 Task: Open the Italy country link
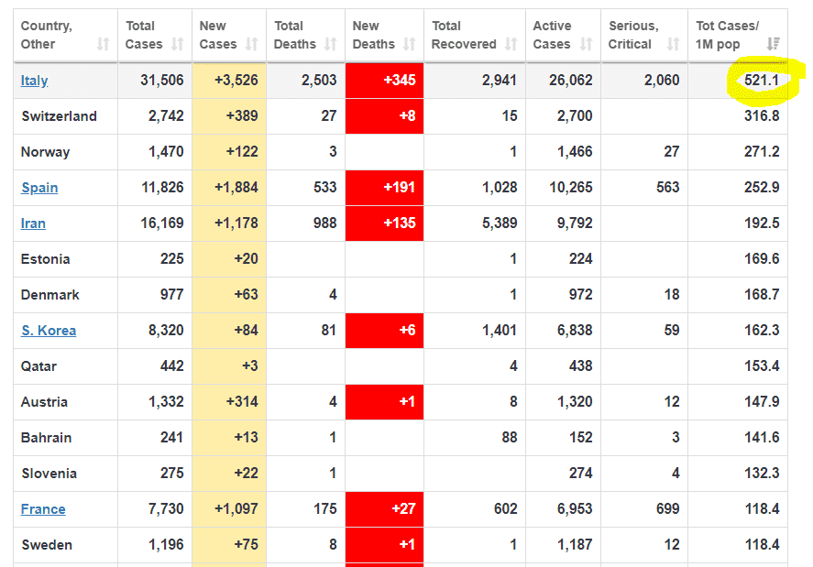tap(34, 81)
